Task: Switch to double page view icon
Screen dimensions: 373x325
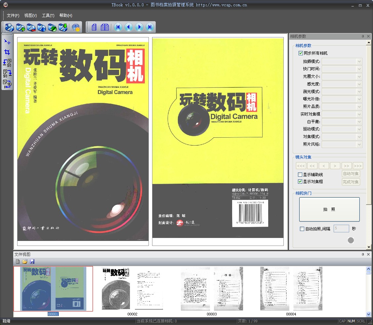Action: [x=104, y=27]
